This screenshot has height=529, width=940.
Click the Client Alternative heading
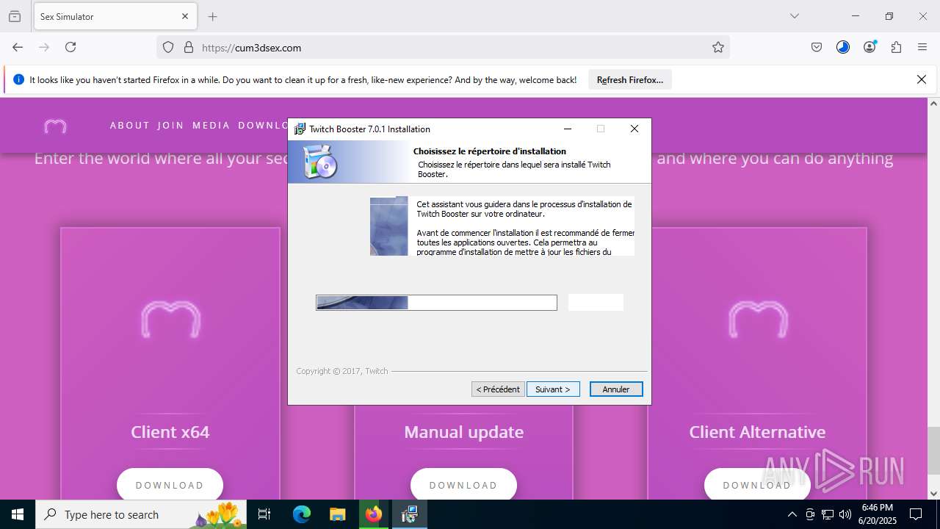coord(757,432)
